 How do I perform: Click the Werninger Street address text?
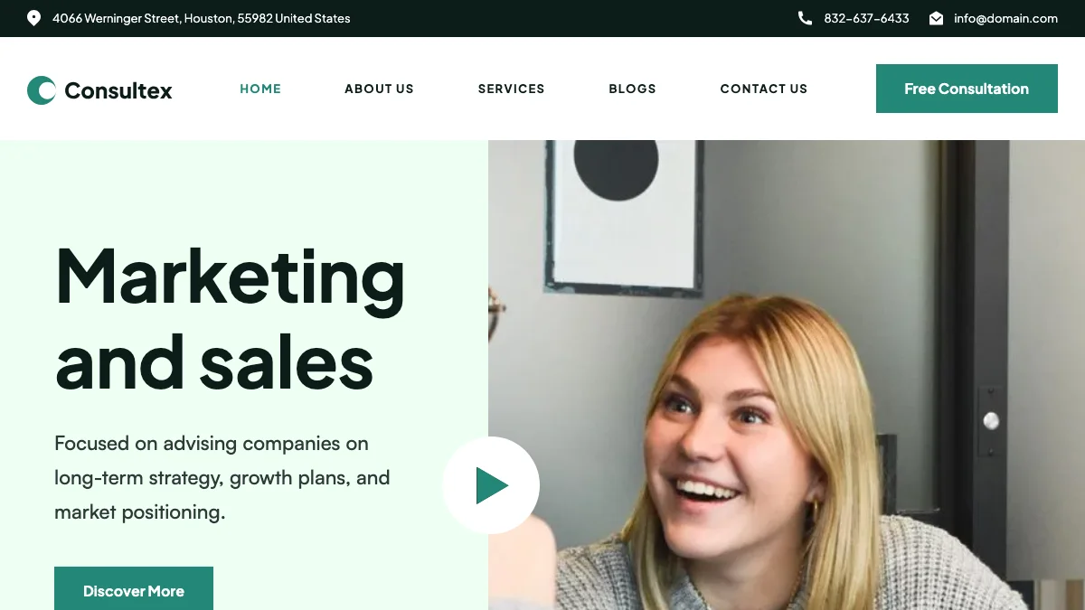tap(201, 18)
